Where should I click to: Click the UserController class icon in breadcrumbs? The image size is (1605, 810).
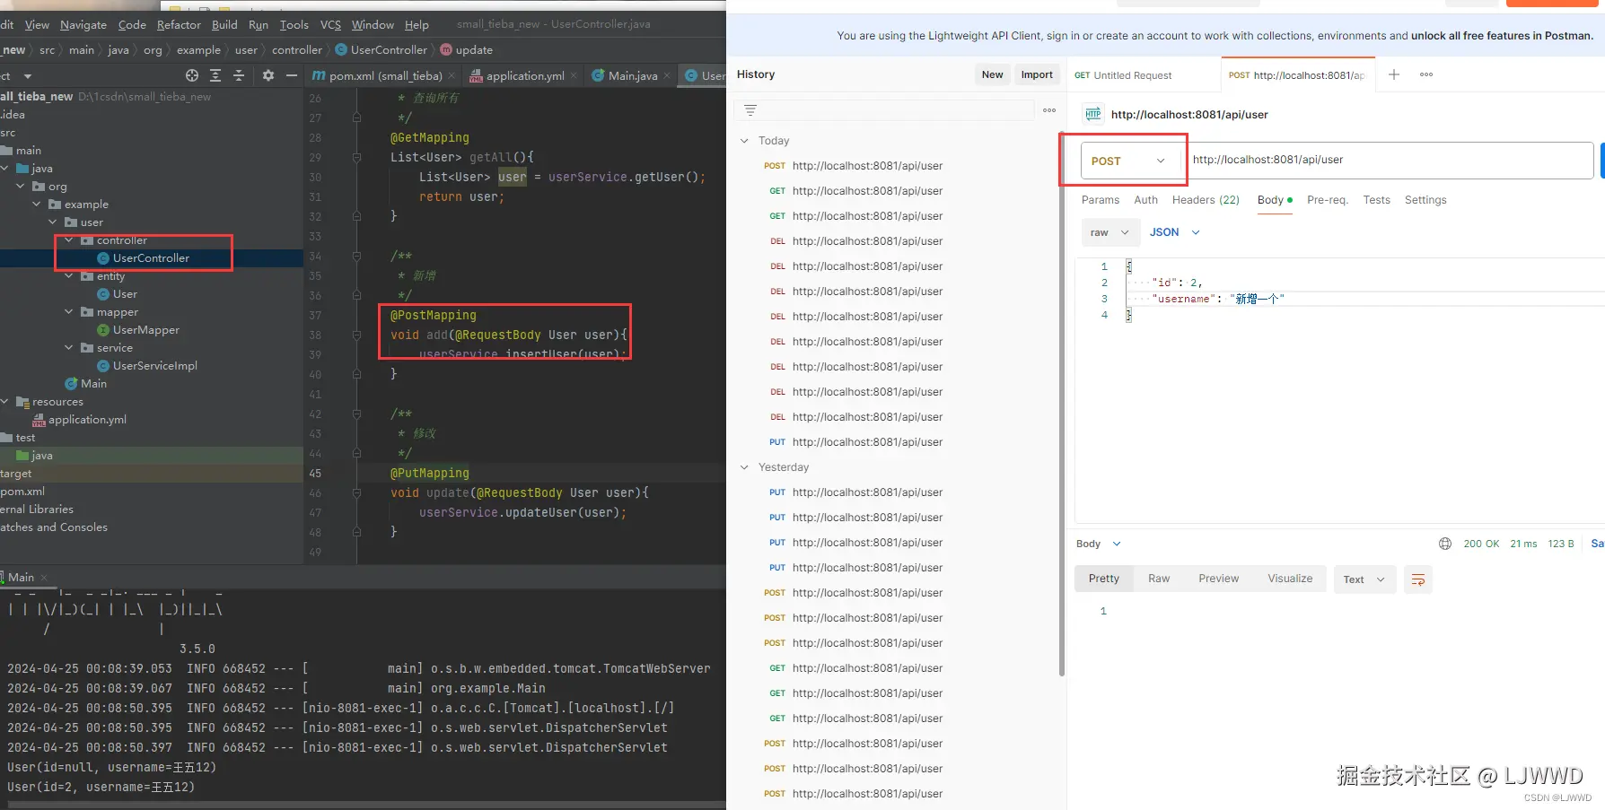click(341, 50)
